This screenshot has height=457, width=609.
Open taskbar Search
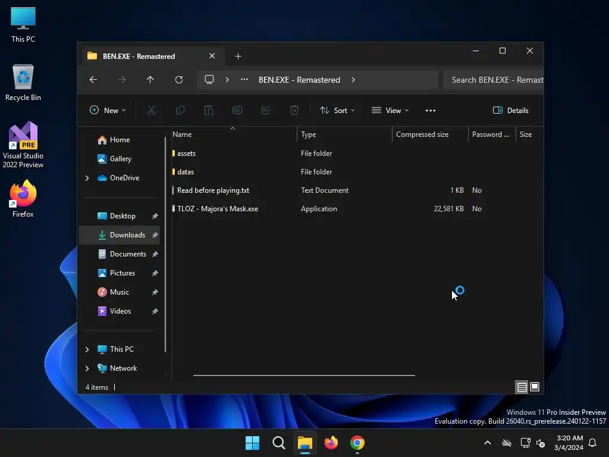[x=279, y=443]
